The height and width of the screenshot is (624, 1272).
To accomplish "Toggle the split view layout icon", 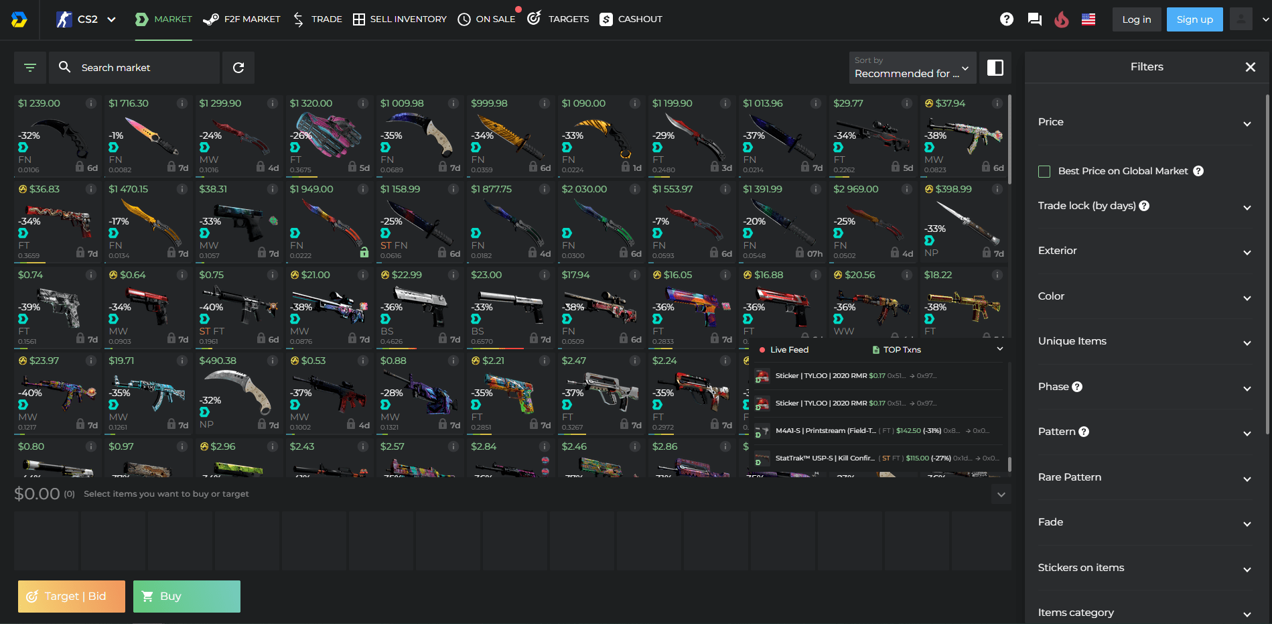I will [995, 68].
